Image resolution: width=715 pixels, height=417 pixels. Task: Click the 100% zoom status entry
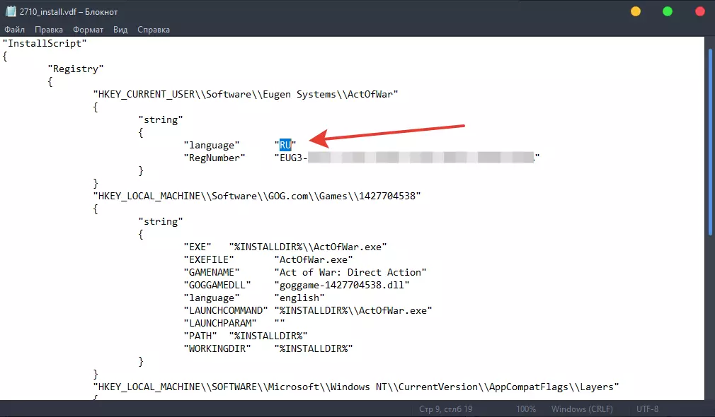click(x=526, y=409)
